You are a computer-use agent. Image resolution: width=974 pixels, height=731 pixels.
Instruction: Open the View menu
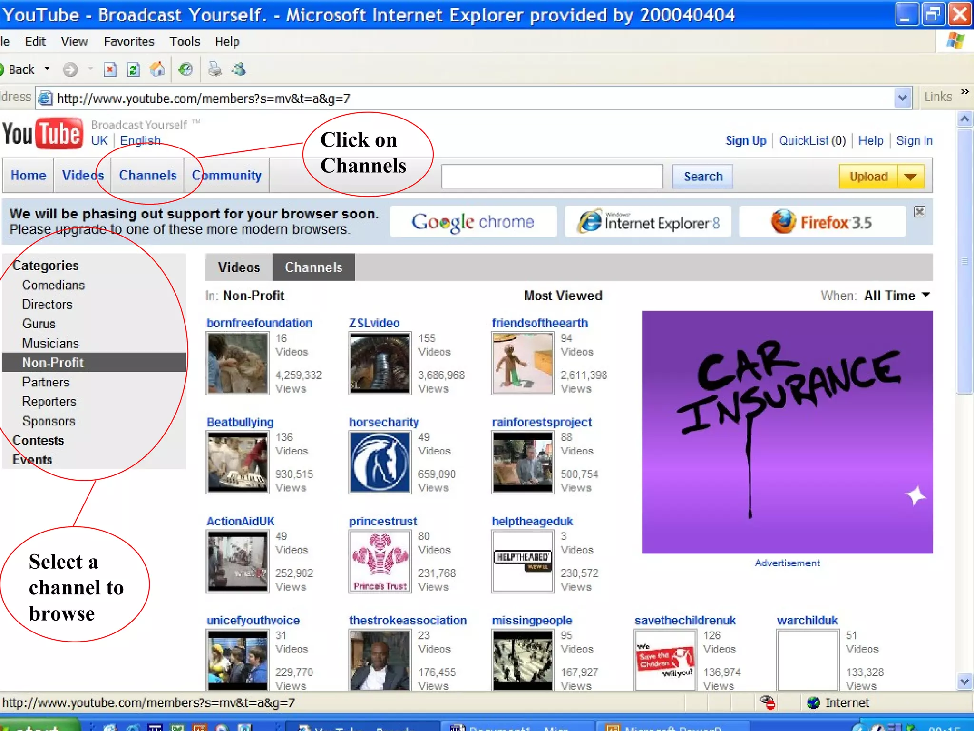pos(74,41)
